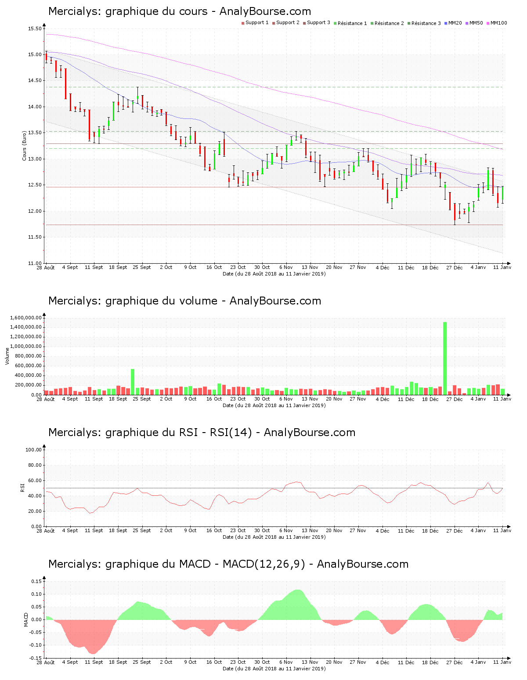Screen dimensions: 527x680
Task: Click '11 Janv' date on the price chart axis
Action: point(502,267)
